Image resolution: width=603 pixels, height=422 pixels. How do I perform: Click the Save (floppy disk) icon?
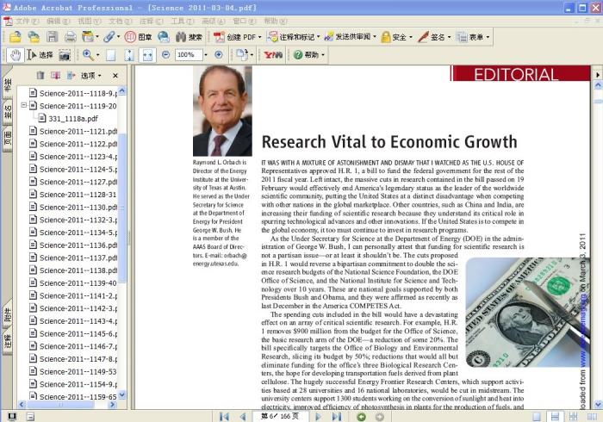point(53,37)
